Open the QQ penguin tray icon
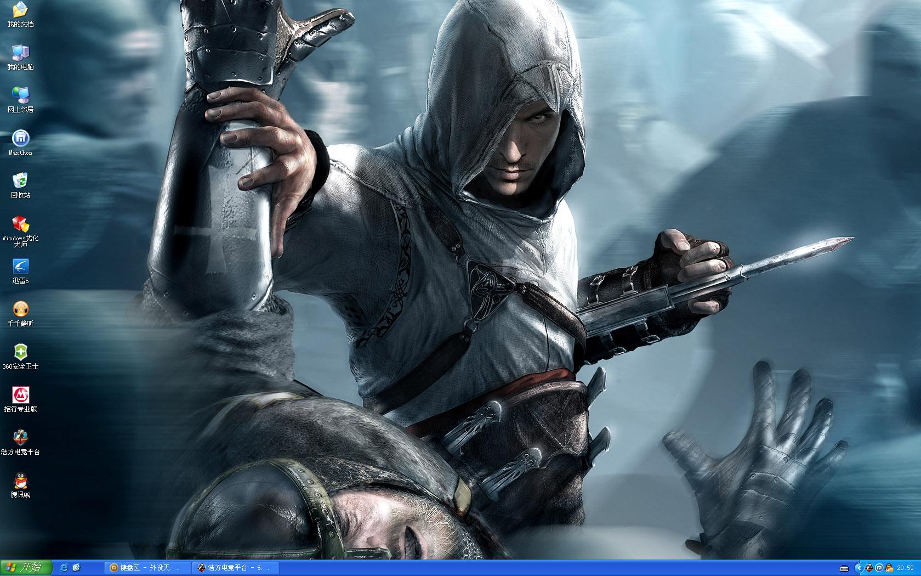Screen dimensions: 921x576 tap(889, 568)
